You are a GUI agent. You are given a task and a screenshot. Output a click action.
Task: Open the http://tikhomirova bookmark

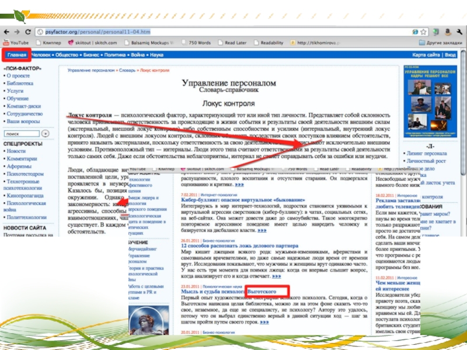coord(315,43)
